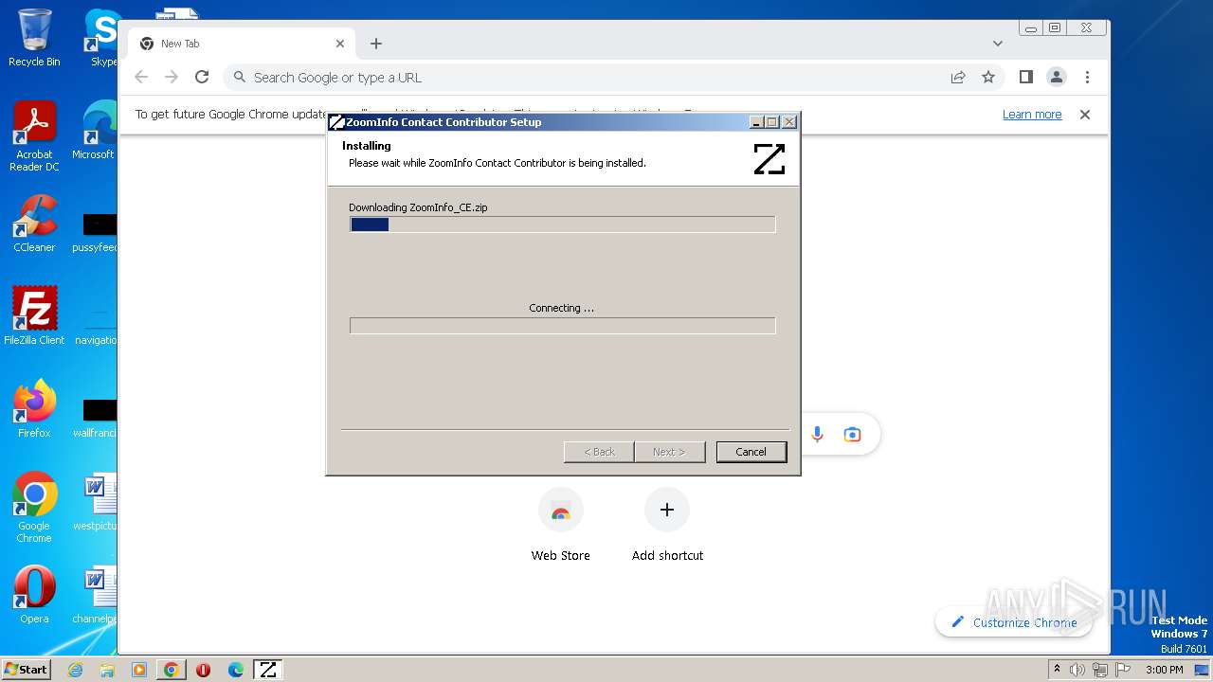The width and height of the screenshot is (1213, 682).
Task: Click the 3:00 PM clock
Action: pos(1165,670)
